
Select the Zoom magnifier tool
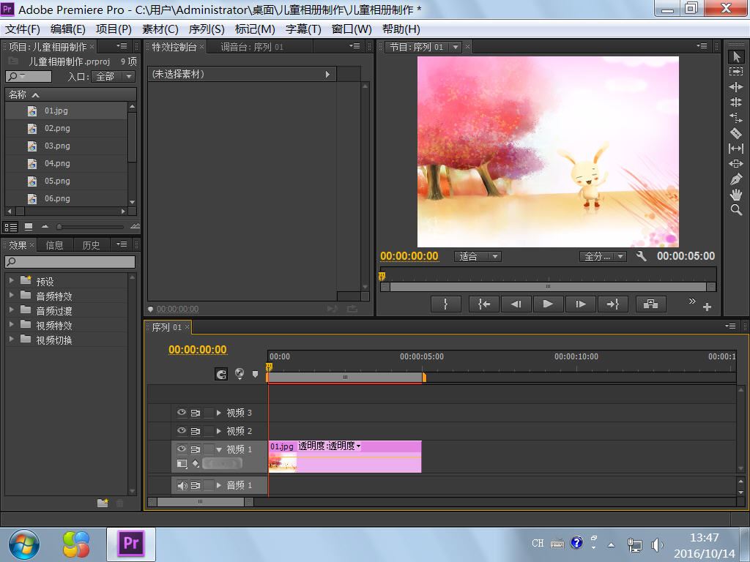point(736,210)
